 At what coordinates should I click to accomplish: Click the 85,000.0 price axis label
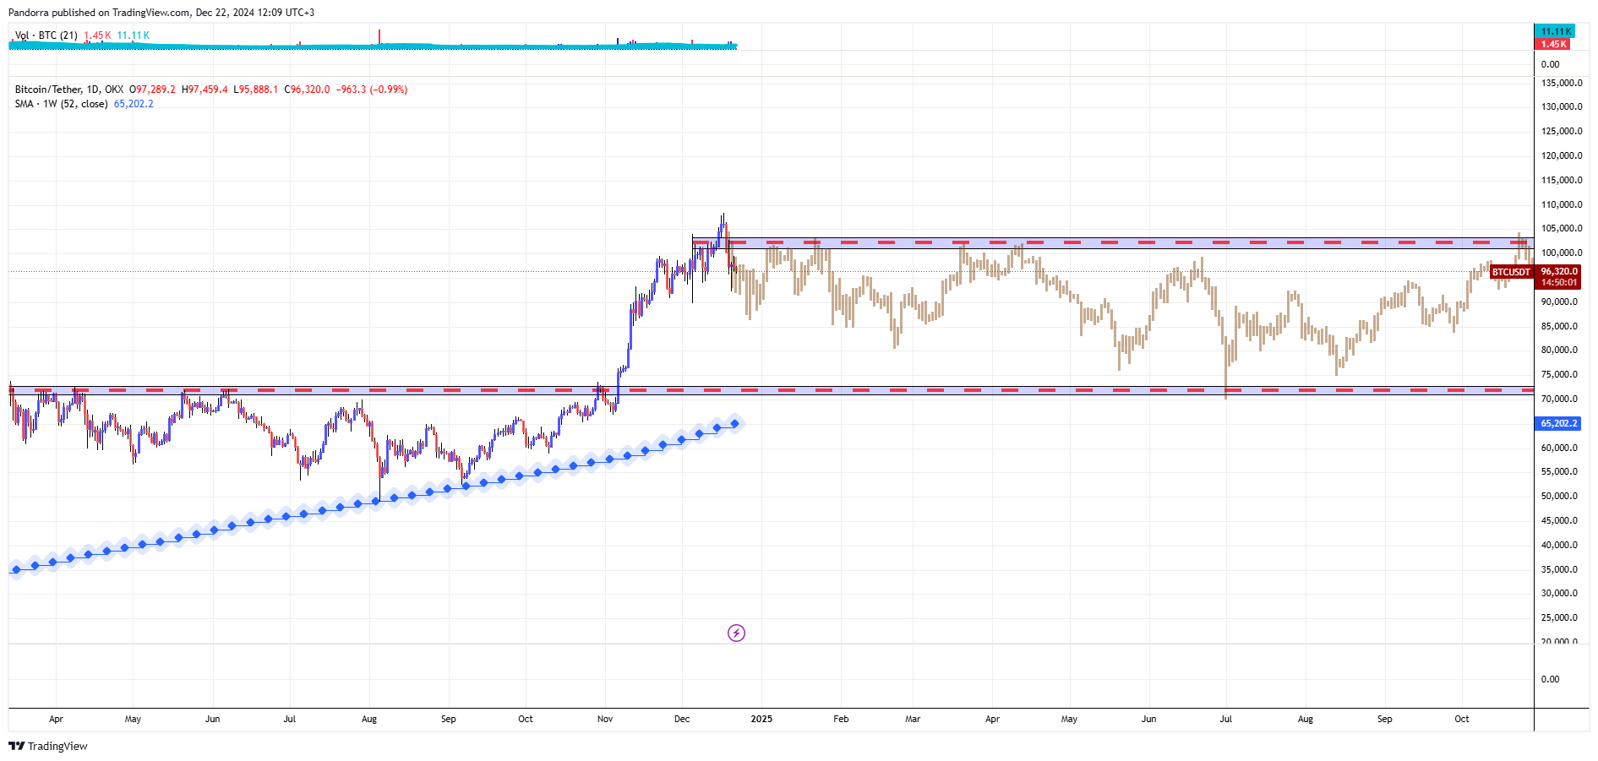pyautogui.click(x=1559, y=326)
